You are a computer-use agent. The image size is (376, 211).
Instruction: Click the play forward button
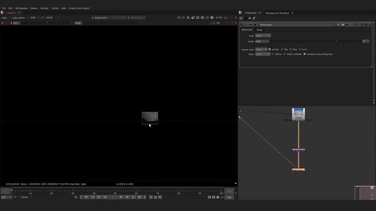point(127,197)
